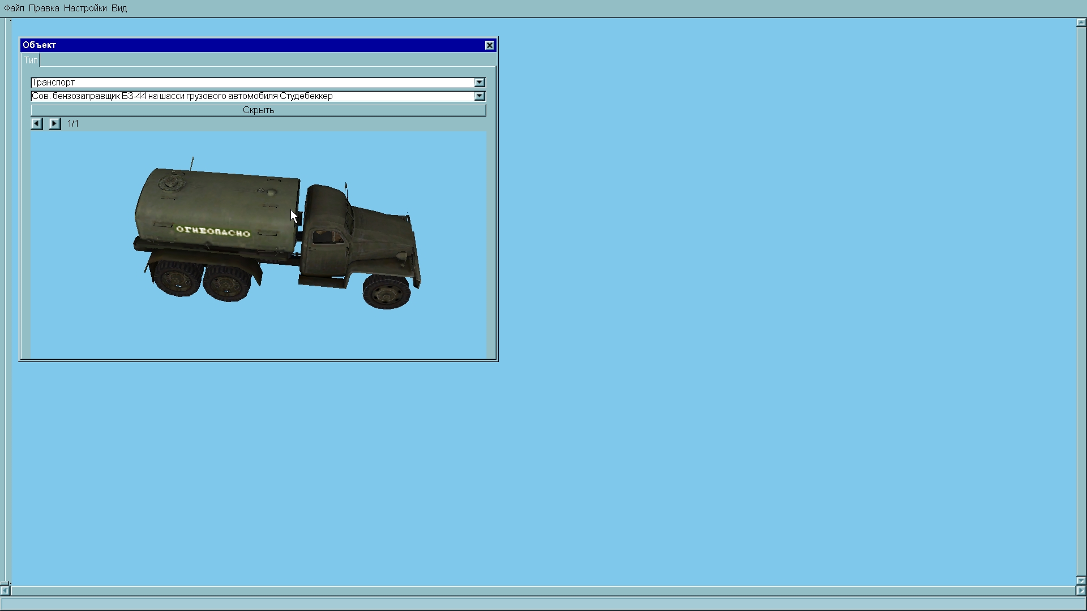
Task: Switch to the Тип tab
Action: pyautogui.click(x=31, y=60)
